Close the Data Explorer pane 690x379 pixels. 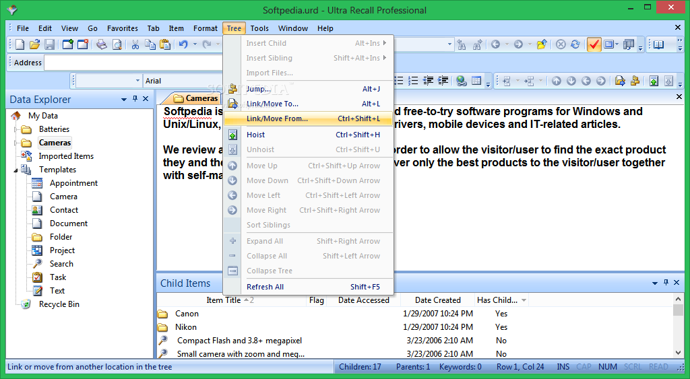point(146,99)
